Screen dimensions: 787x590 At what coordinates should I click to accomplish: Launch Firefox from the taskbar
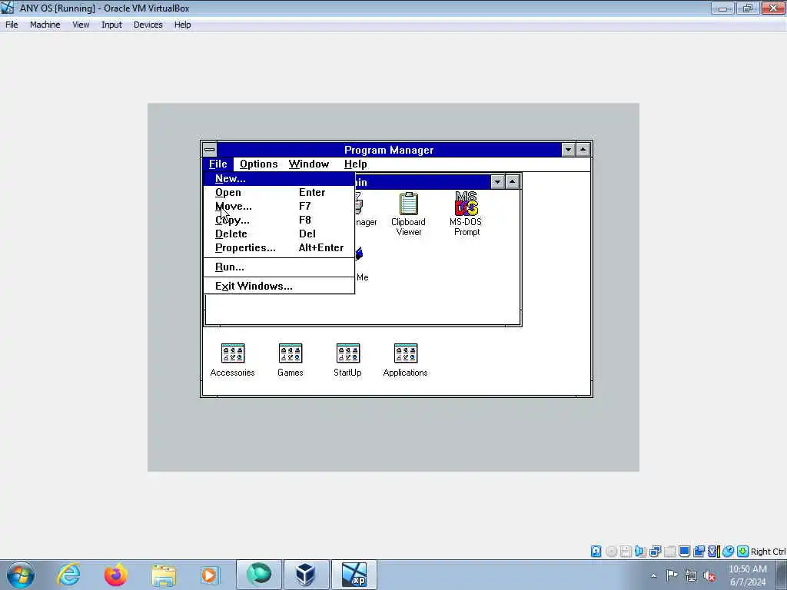click(115, 575)
